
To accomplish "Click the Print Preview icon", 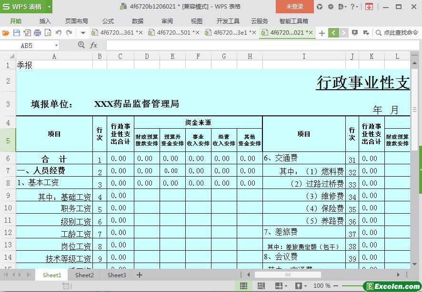I will (48, 33).
